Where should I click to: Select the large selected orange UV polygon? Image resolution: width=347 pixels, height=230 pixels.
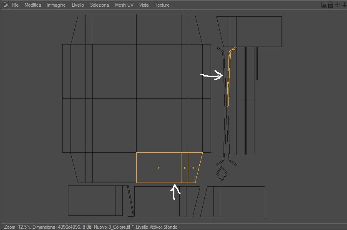click(158, 168)
